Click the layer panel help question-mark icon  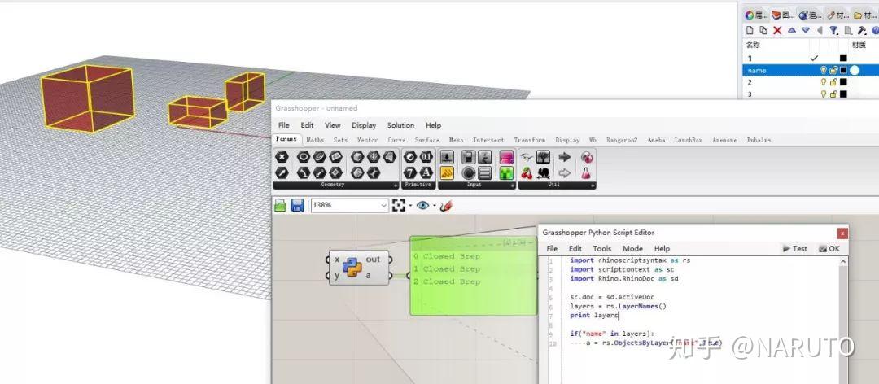click(876, 30)
